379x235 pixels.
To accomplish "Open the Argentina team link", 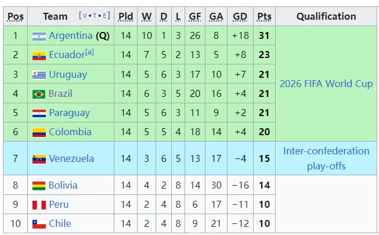I will tap(71, 36).
